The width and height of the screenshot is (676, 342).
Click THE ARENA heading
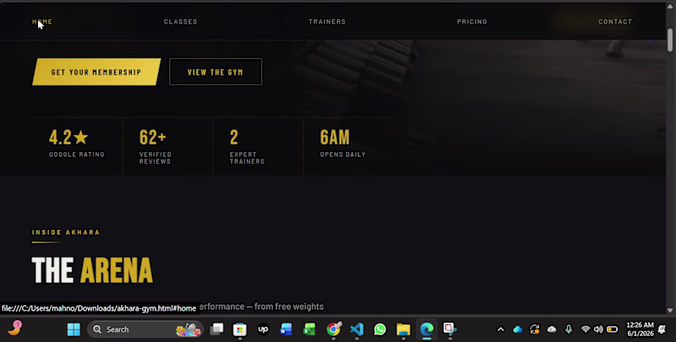92,270
